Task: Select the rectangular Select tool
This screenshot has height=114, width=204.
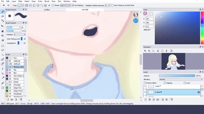Action: coord(3,46)
